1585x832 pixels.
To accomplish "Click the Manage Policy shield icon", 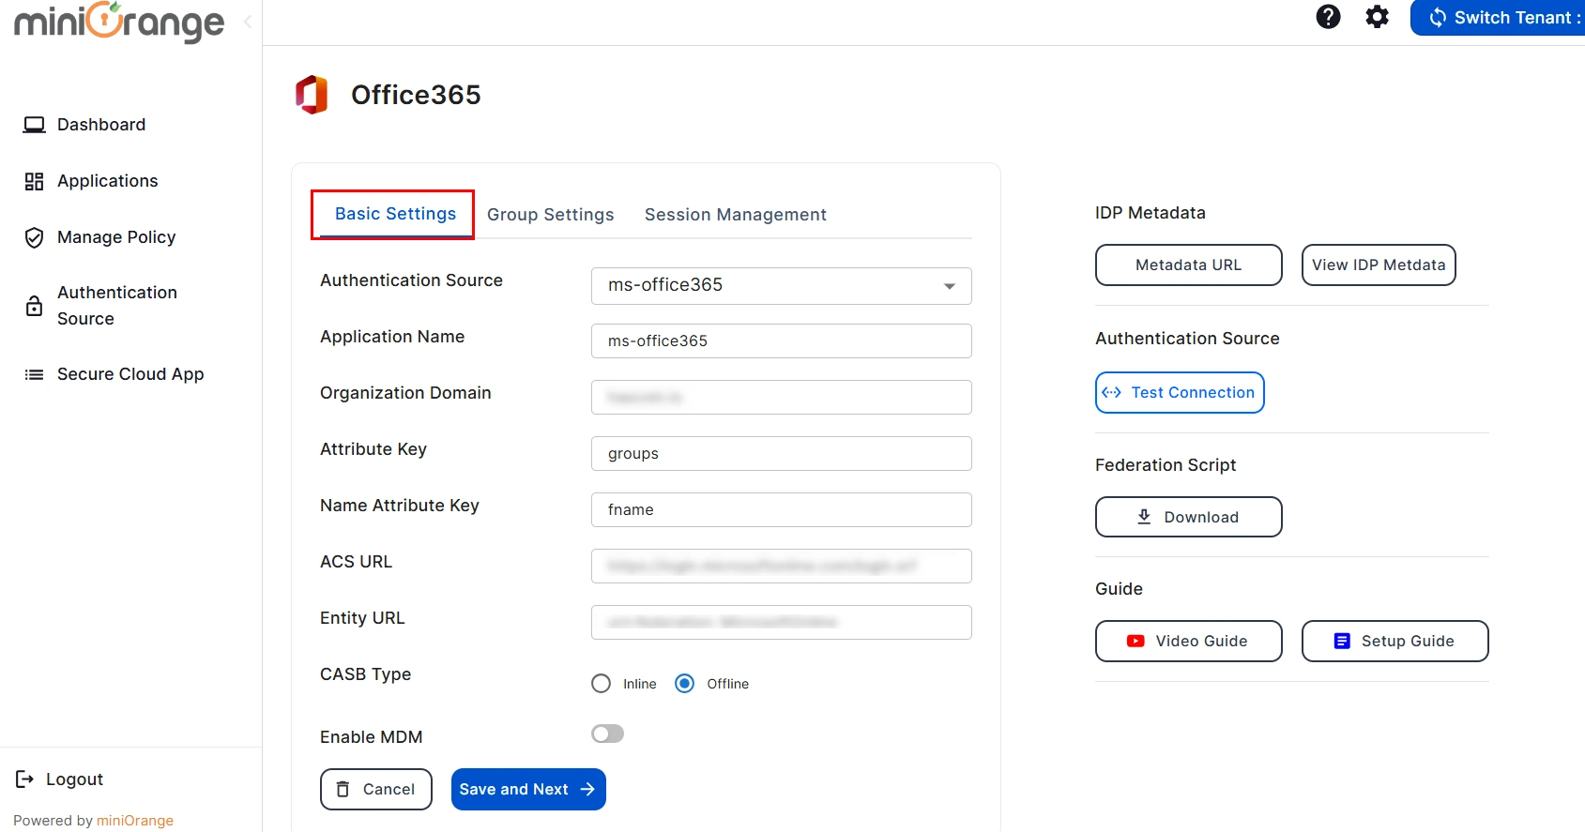I will (x=35, y=237).
